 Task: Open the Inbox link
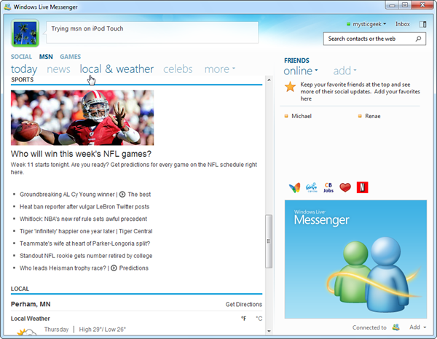(403, 24)
